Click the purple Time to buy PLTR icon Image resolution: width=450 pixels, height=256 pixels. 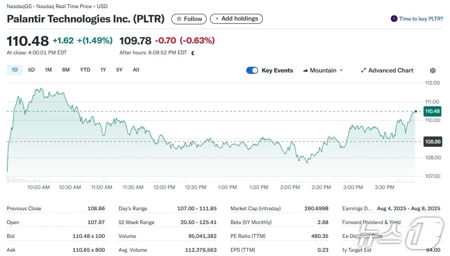[x=394, y=19]
